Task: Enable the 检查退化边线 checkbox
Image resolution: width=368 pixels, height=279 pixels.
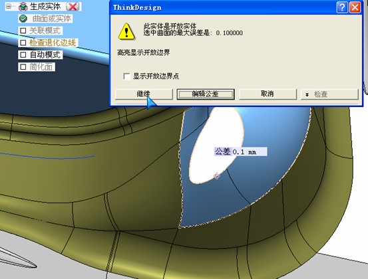Action: 23,43
